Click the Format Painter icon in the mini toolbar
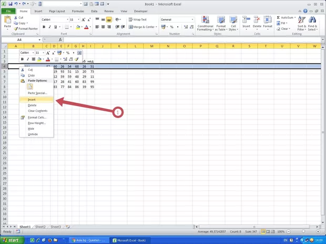The image size is (326, 244). [x=77, y=59]
